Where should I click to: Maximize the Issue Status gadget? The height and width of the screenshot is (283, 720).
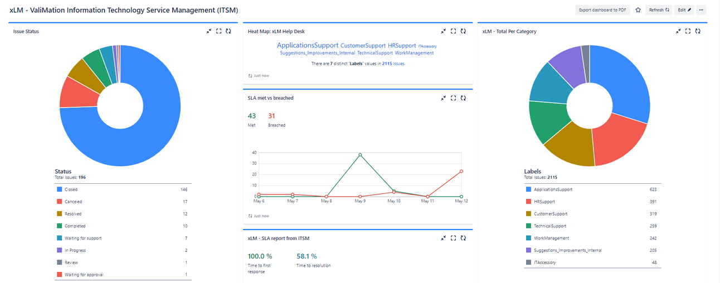pyautogui.click(x=218, y=31)
